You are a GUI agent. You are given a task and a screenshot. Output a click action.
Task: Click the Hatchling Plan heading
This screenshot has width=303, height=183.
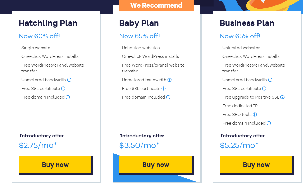(48, 23)
